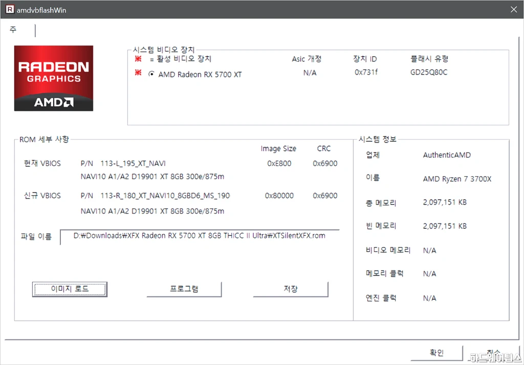524x365 pixels.
Task: Click the red star beside the AMD Radeon RX 5700 XT row
Action: click(x=138, y=72)
